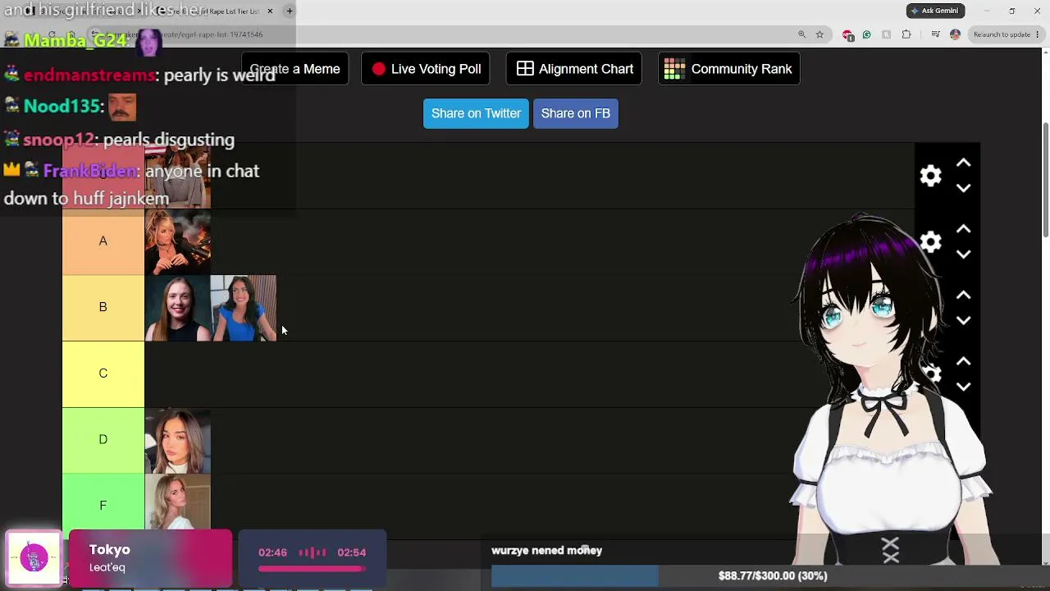
Task: Click the elapsed time "02:46"
Action: click(x=272, y=552)
